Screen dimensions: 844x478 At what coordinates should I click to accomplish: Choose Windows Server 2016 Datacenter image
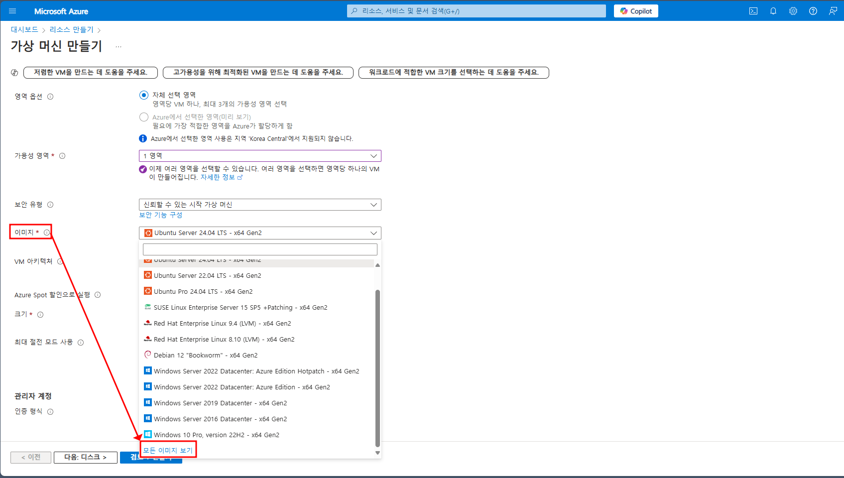point(256,419)
